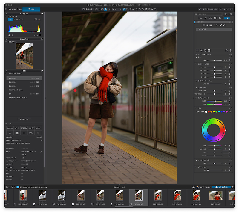Show only the R channel histogram

click(x=14, y=19)
